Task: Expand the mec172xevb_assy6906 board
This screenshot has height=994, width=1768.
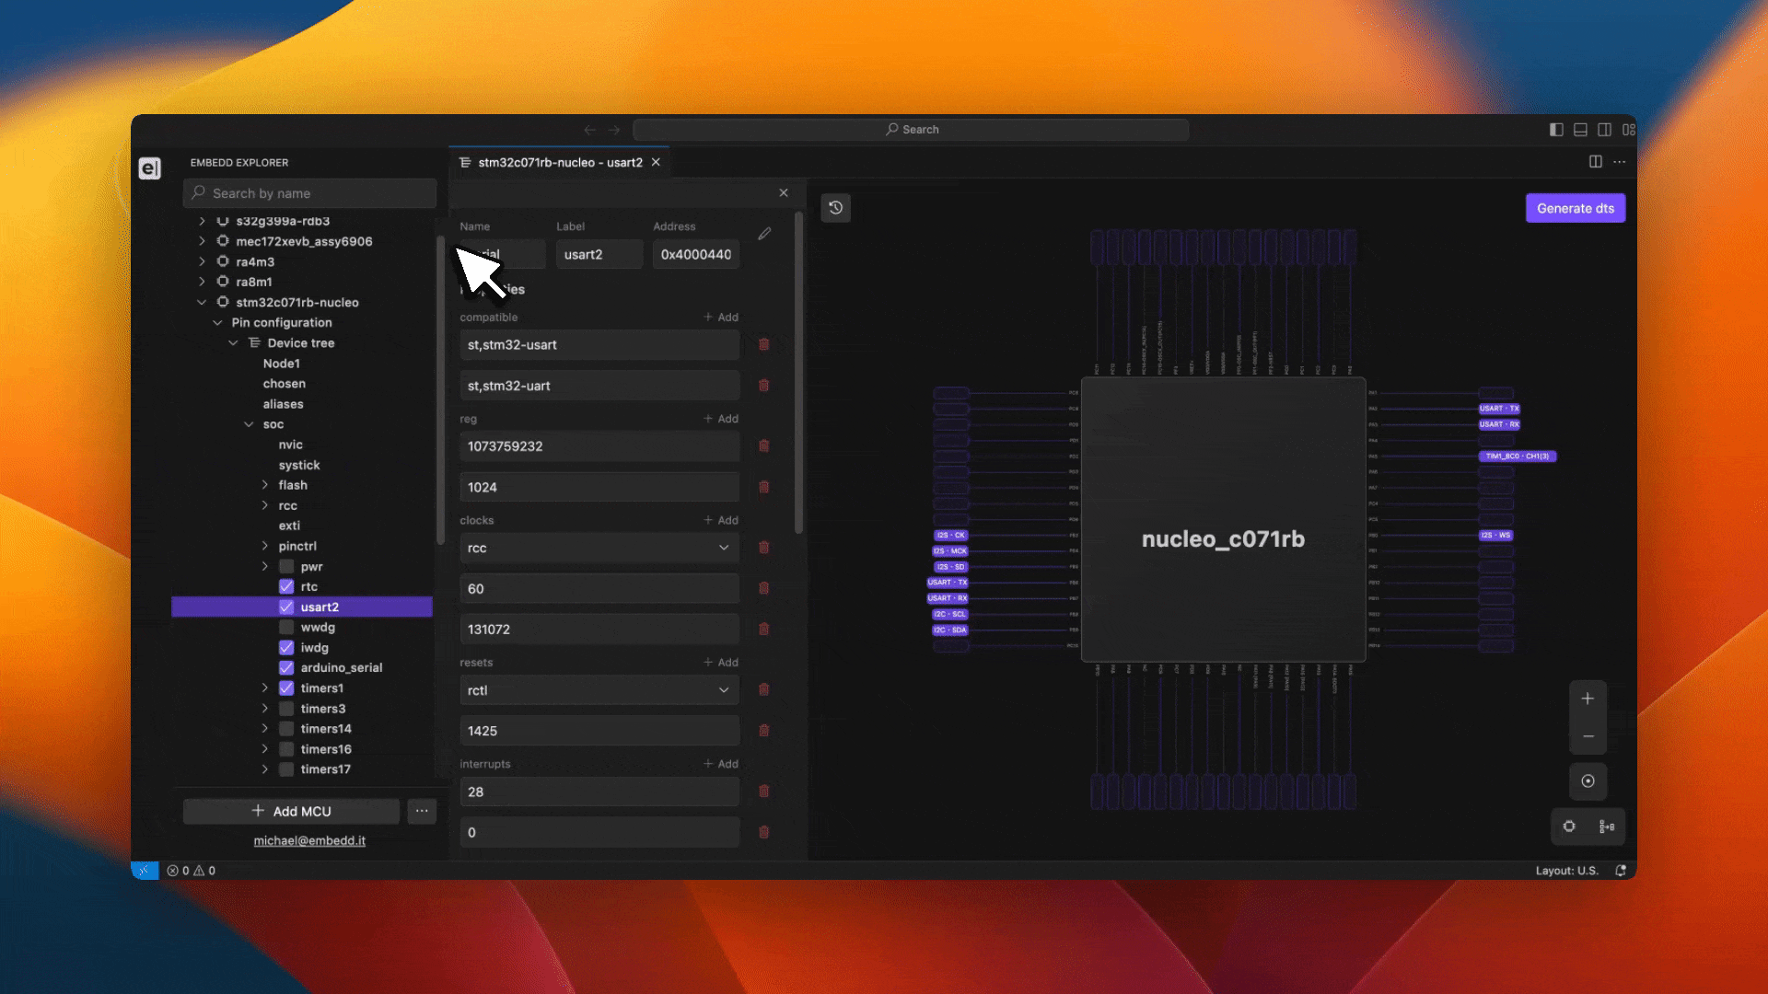Action: (x=202, y=241)
